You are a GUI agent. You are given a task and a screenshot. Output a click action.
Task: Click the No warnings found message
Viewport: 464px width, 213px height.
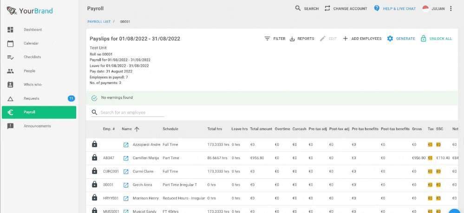pos(117,97)
